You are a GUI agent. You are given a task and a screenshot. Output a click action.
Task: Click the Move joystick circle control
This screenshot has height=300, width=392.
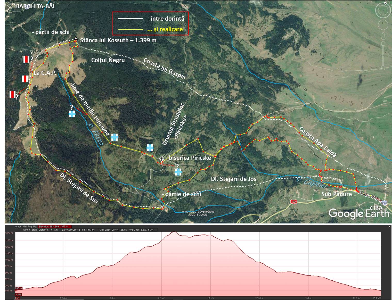coord(383,25)
